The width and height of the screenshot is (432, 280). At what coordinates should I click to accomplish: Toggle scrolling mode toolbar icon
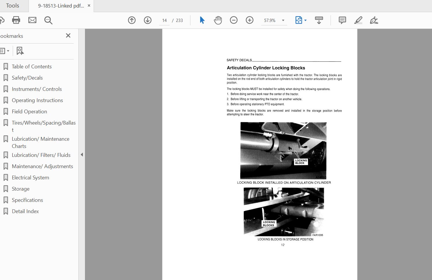[319, 20]
